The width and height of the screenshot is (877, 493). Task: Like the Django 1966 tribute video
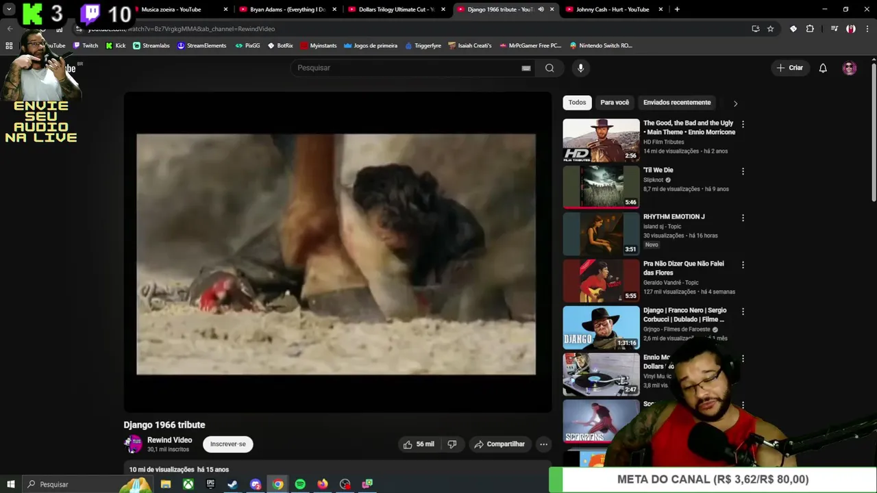coord(419,444)
